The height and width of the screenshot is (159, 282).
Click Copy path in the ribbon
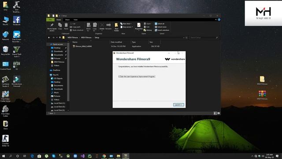[75, 27]
